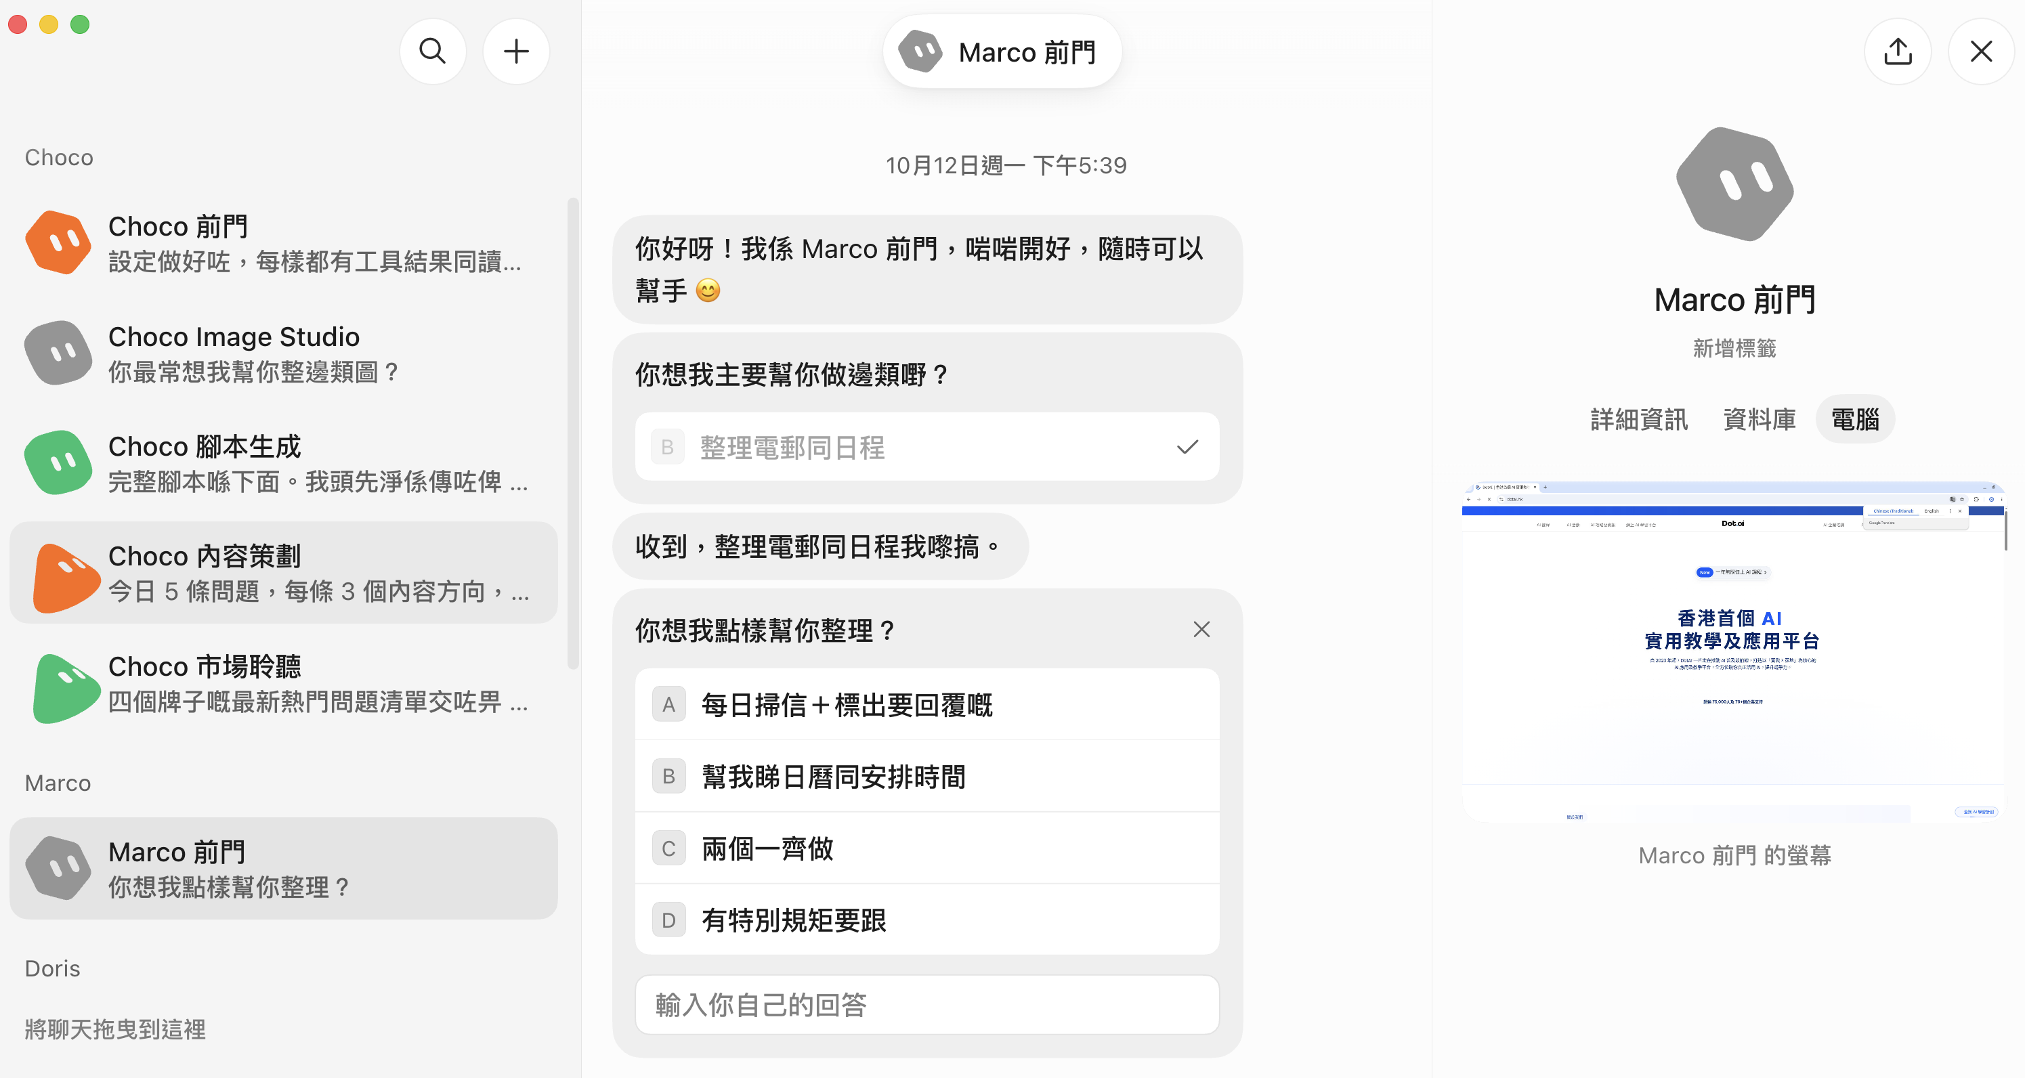Click the checkmark on 整理電郵同日程

[x=1187, y=446]
